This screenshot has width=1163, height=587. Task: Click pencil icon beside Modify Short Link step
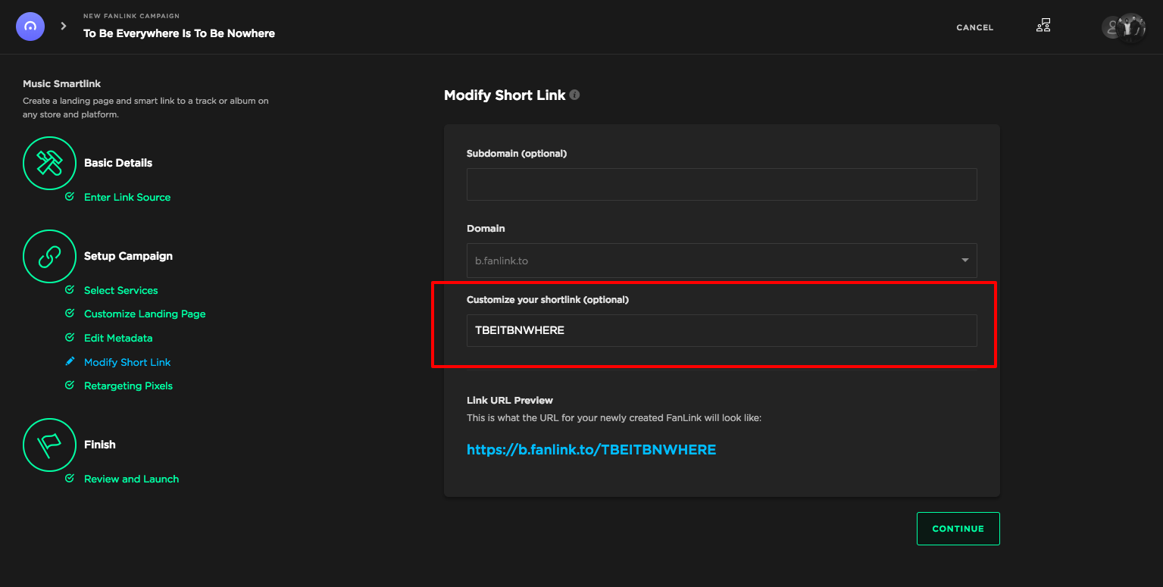[x=70, y=362]
